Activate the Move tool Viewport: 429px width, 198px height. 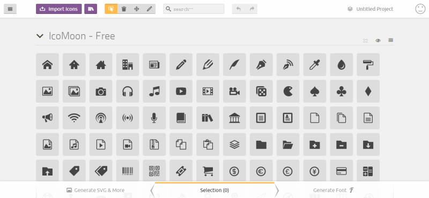click(137, 9)
